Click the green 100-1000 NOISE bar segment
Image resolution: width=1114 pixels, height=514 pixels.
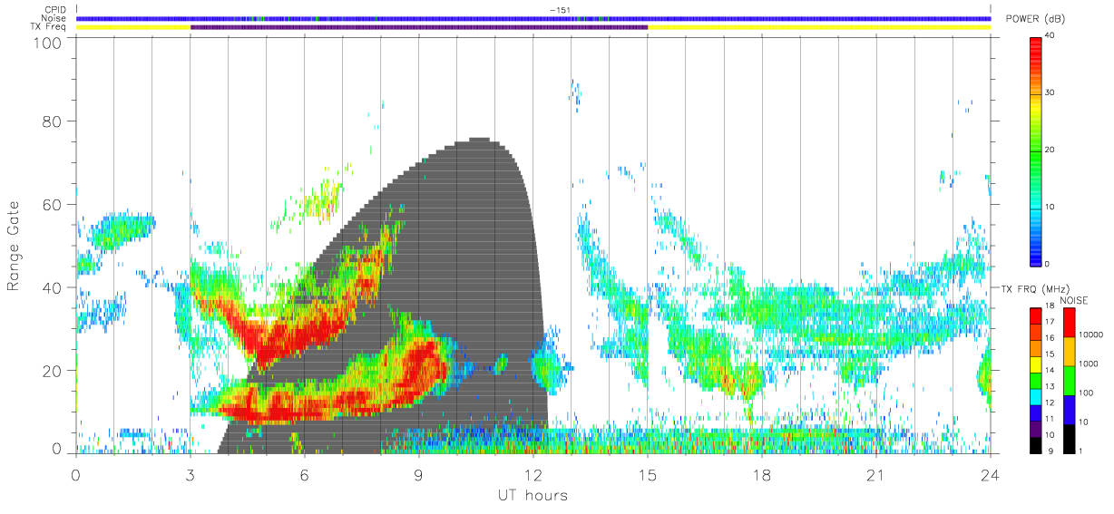(x=1069, y=381)
